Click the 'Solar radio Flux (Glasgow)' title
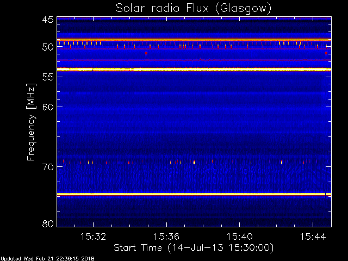Viewport: 348px width, 261px height. (x=194, y=9)
